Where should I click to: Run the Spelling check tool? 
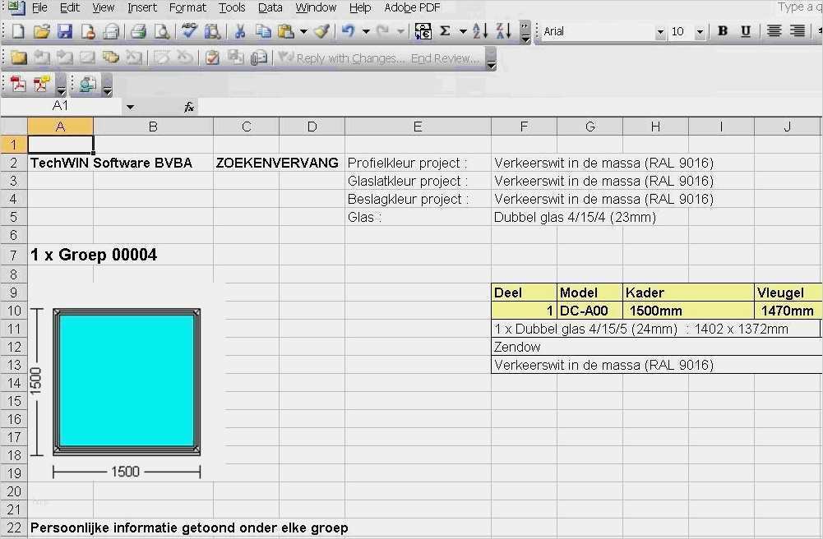189,32
